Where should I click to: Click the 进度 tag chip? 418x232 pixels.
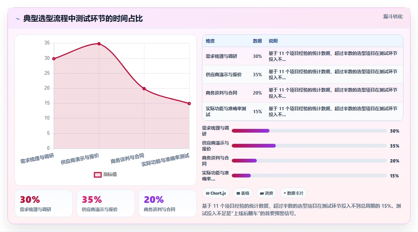click(266, 193)
